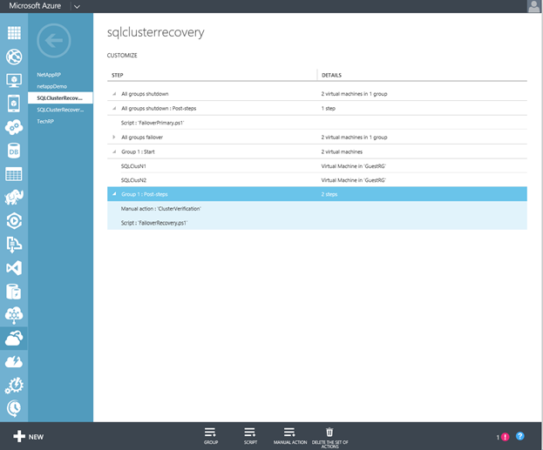Open the BizTalk Services cloud icon
This screenshot has width=543, height=450.
14,315
